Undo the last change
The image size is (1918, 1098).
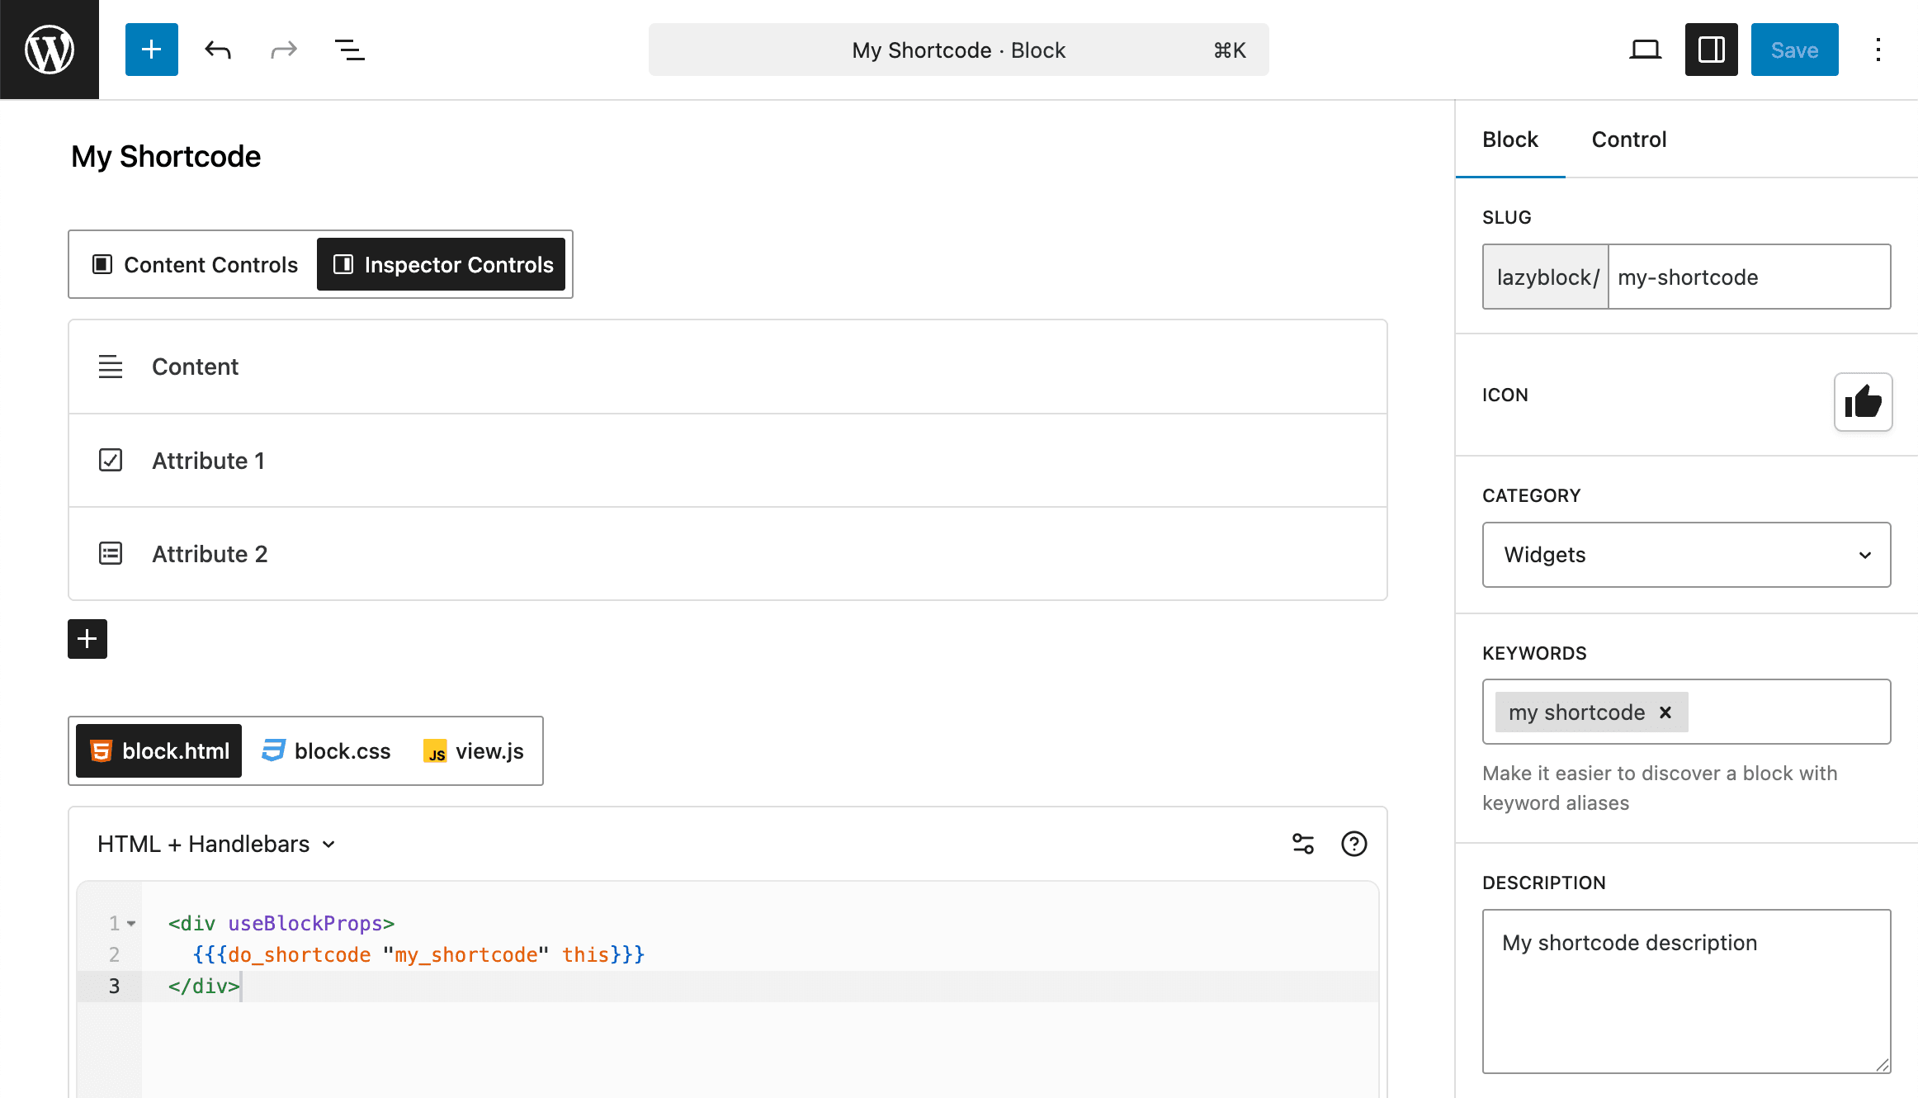coord(217,50)
